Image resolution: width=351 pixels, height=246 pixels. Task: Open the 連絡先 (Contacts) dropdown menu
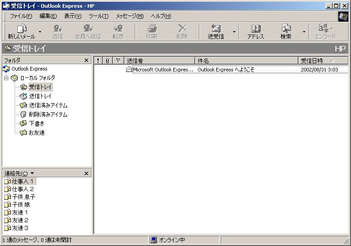click(x=19, y=173)
